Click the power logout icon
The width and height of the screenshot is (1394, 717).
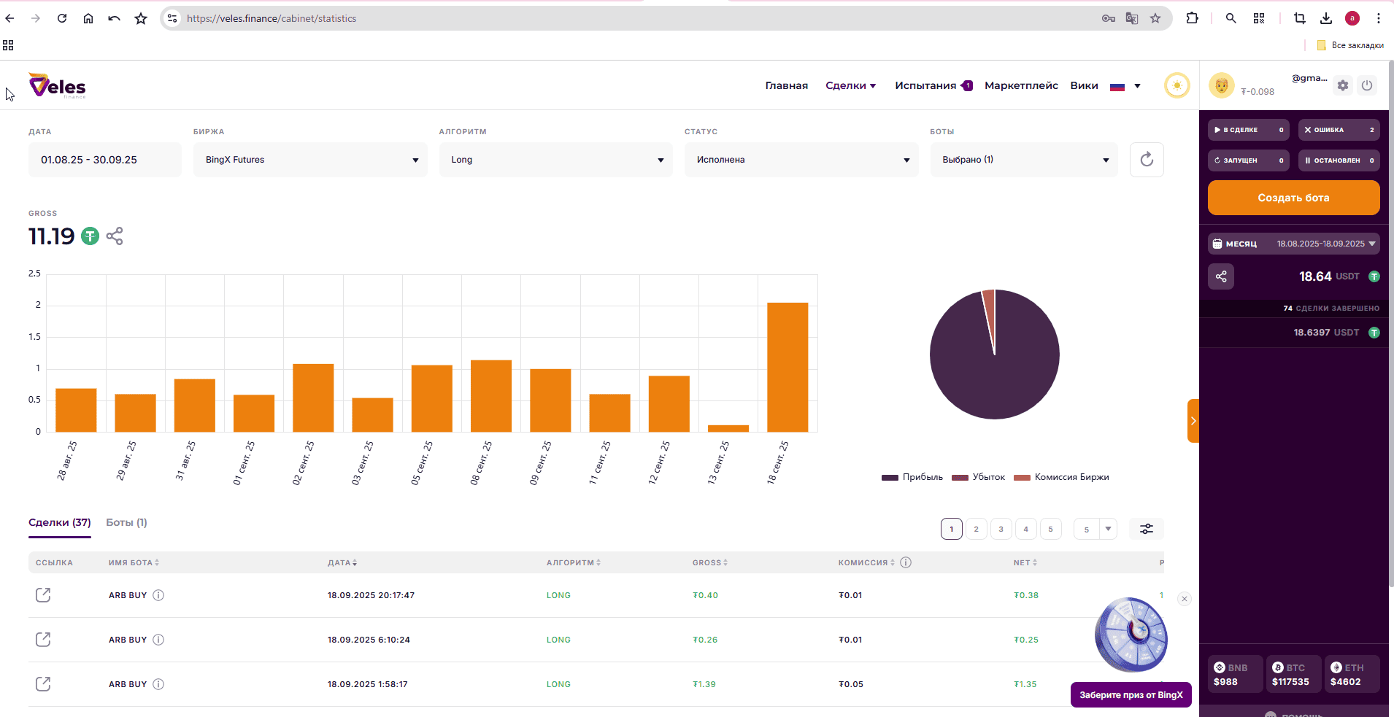1367,85
